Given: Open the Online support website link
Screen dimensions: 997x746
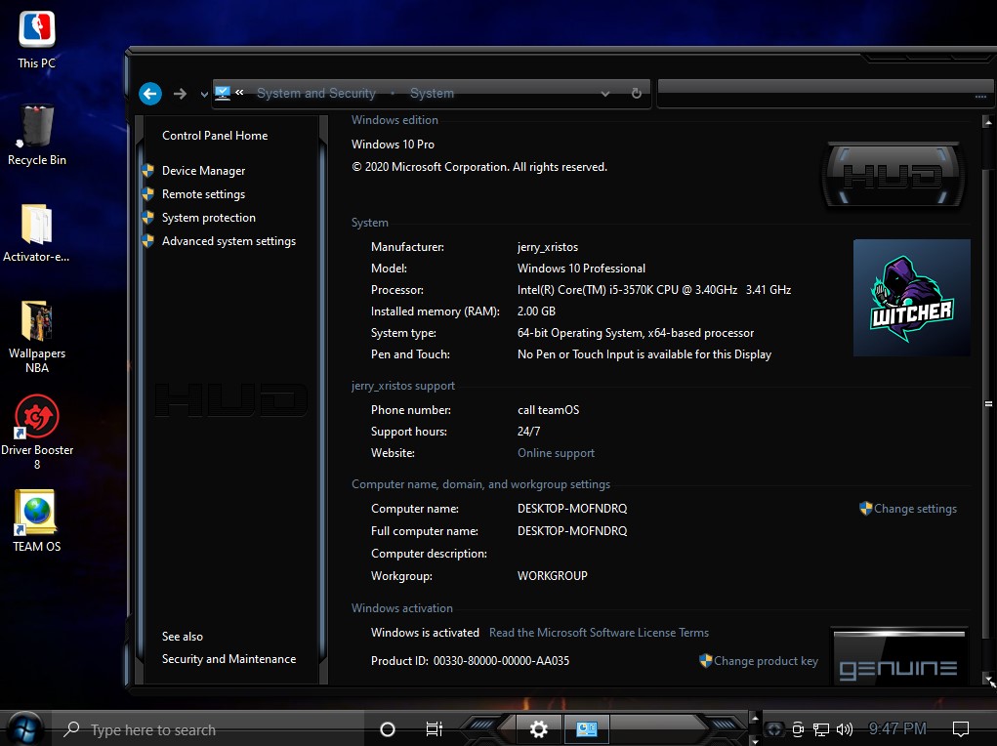Looking at the screenshot, I should [556, 453].
